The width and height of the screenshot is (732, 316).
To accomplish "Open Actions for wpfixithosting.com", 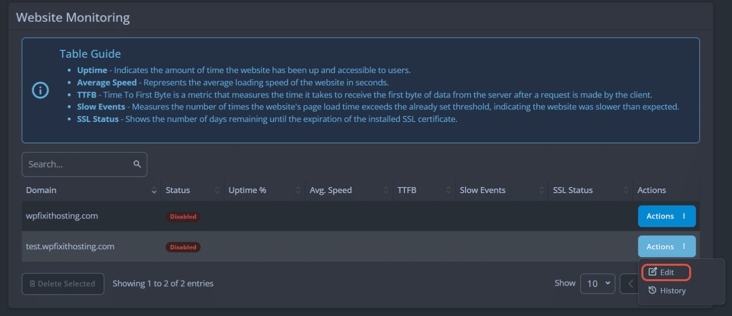I will (x=667, y=216).
